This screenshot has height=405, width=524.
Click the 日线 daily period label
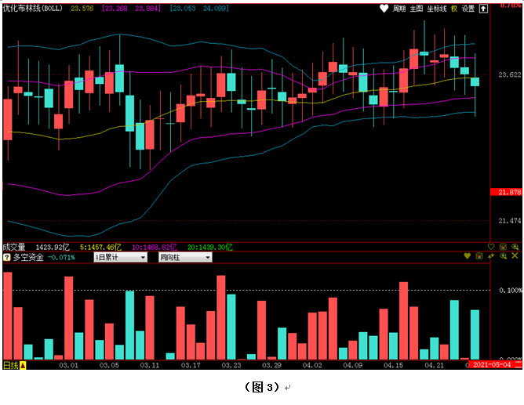(x=10, y=365)
